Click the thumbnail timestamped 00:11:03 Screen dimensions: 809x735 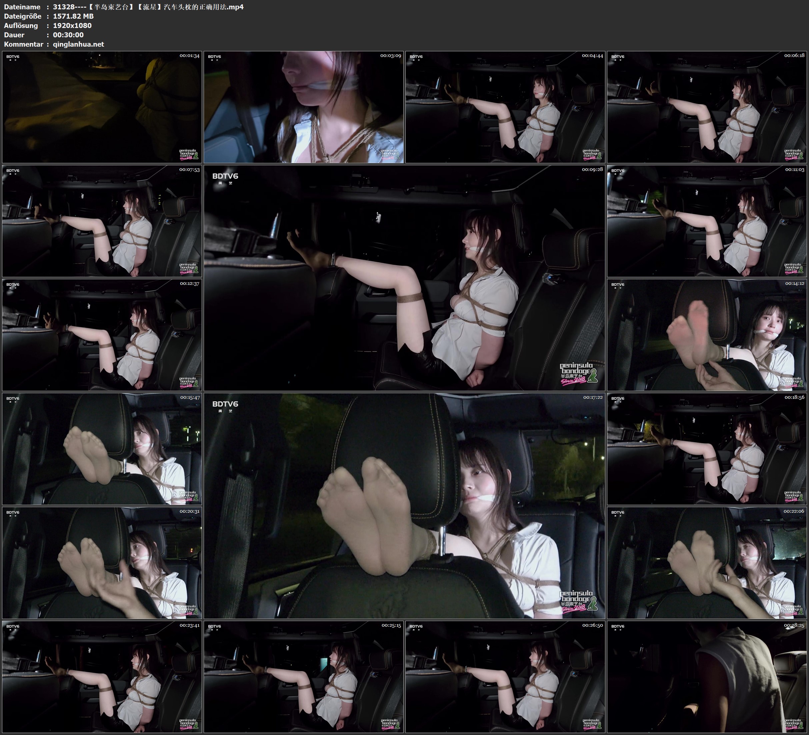(707, 221)
